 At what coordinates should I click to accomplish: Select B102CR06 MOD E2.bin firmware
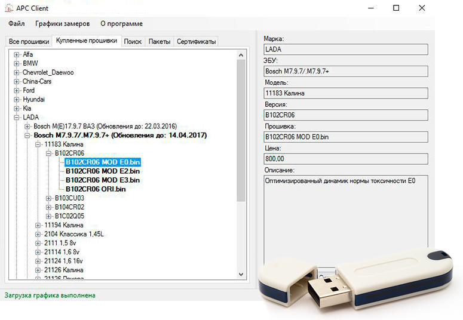coord(103,171)
